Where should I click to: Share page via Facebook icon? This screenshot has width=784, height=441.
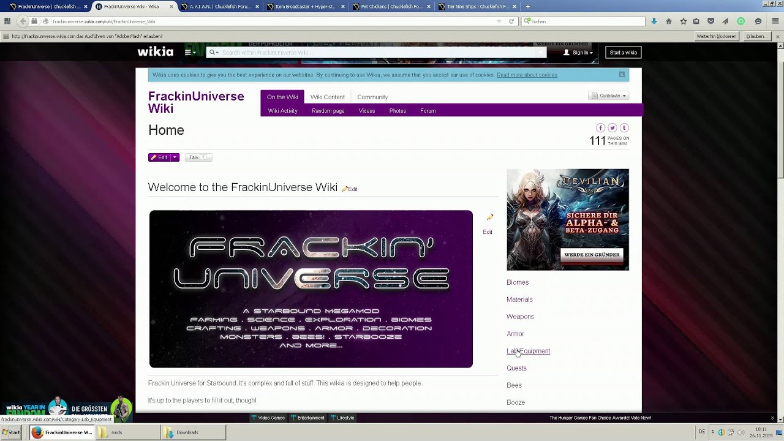pyautogui.click(x=600, y=127)
